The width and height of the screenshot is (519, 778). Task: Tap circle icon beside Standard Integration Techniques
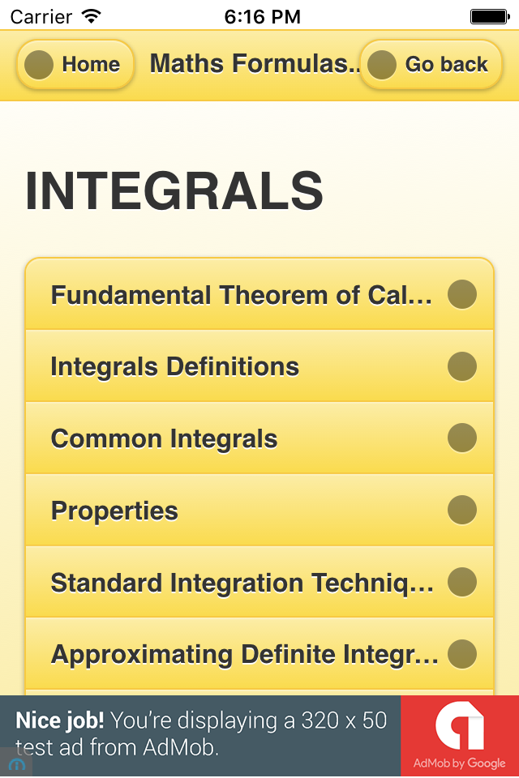tap(462, 582)
